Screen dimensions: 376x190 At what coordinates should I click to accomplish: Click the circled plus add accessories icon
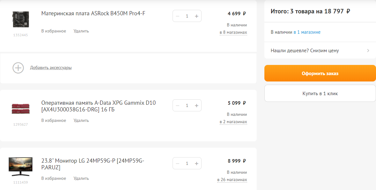(x=18, y=68)
